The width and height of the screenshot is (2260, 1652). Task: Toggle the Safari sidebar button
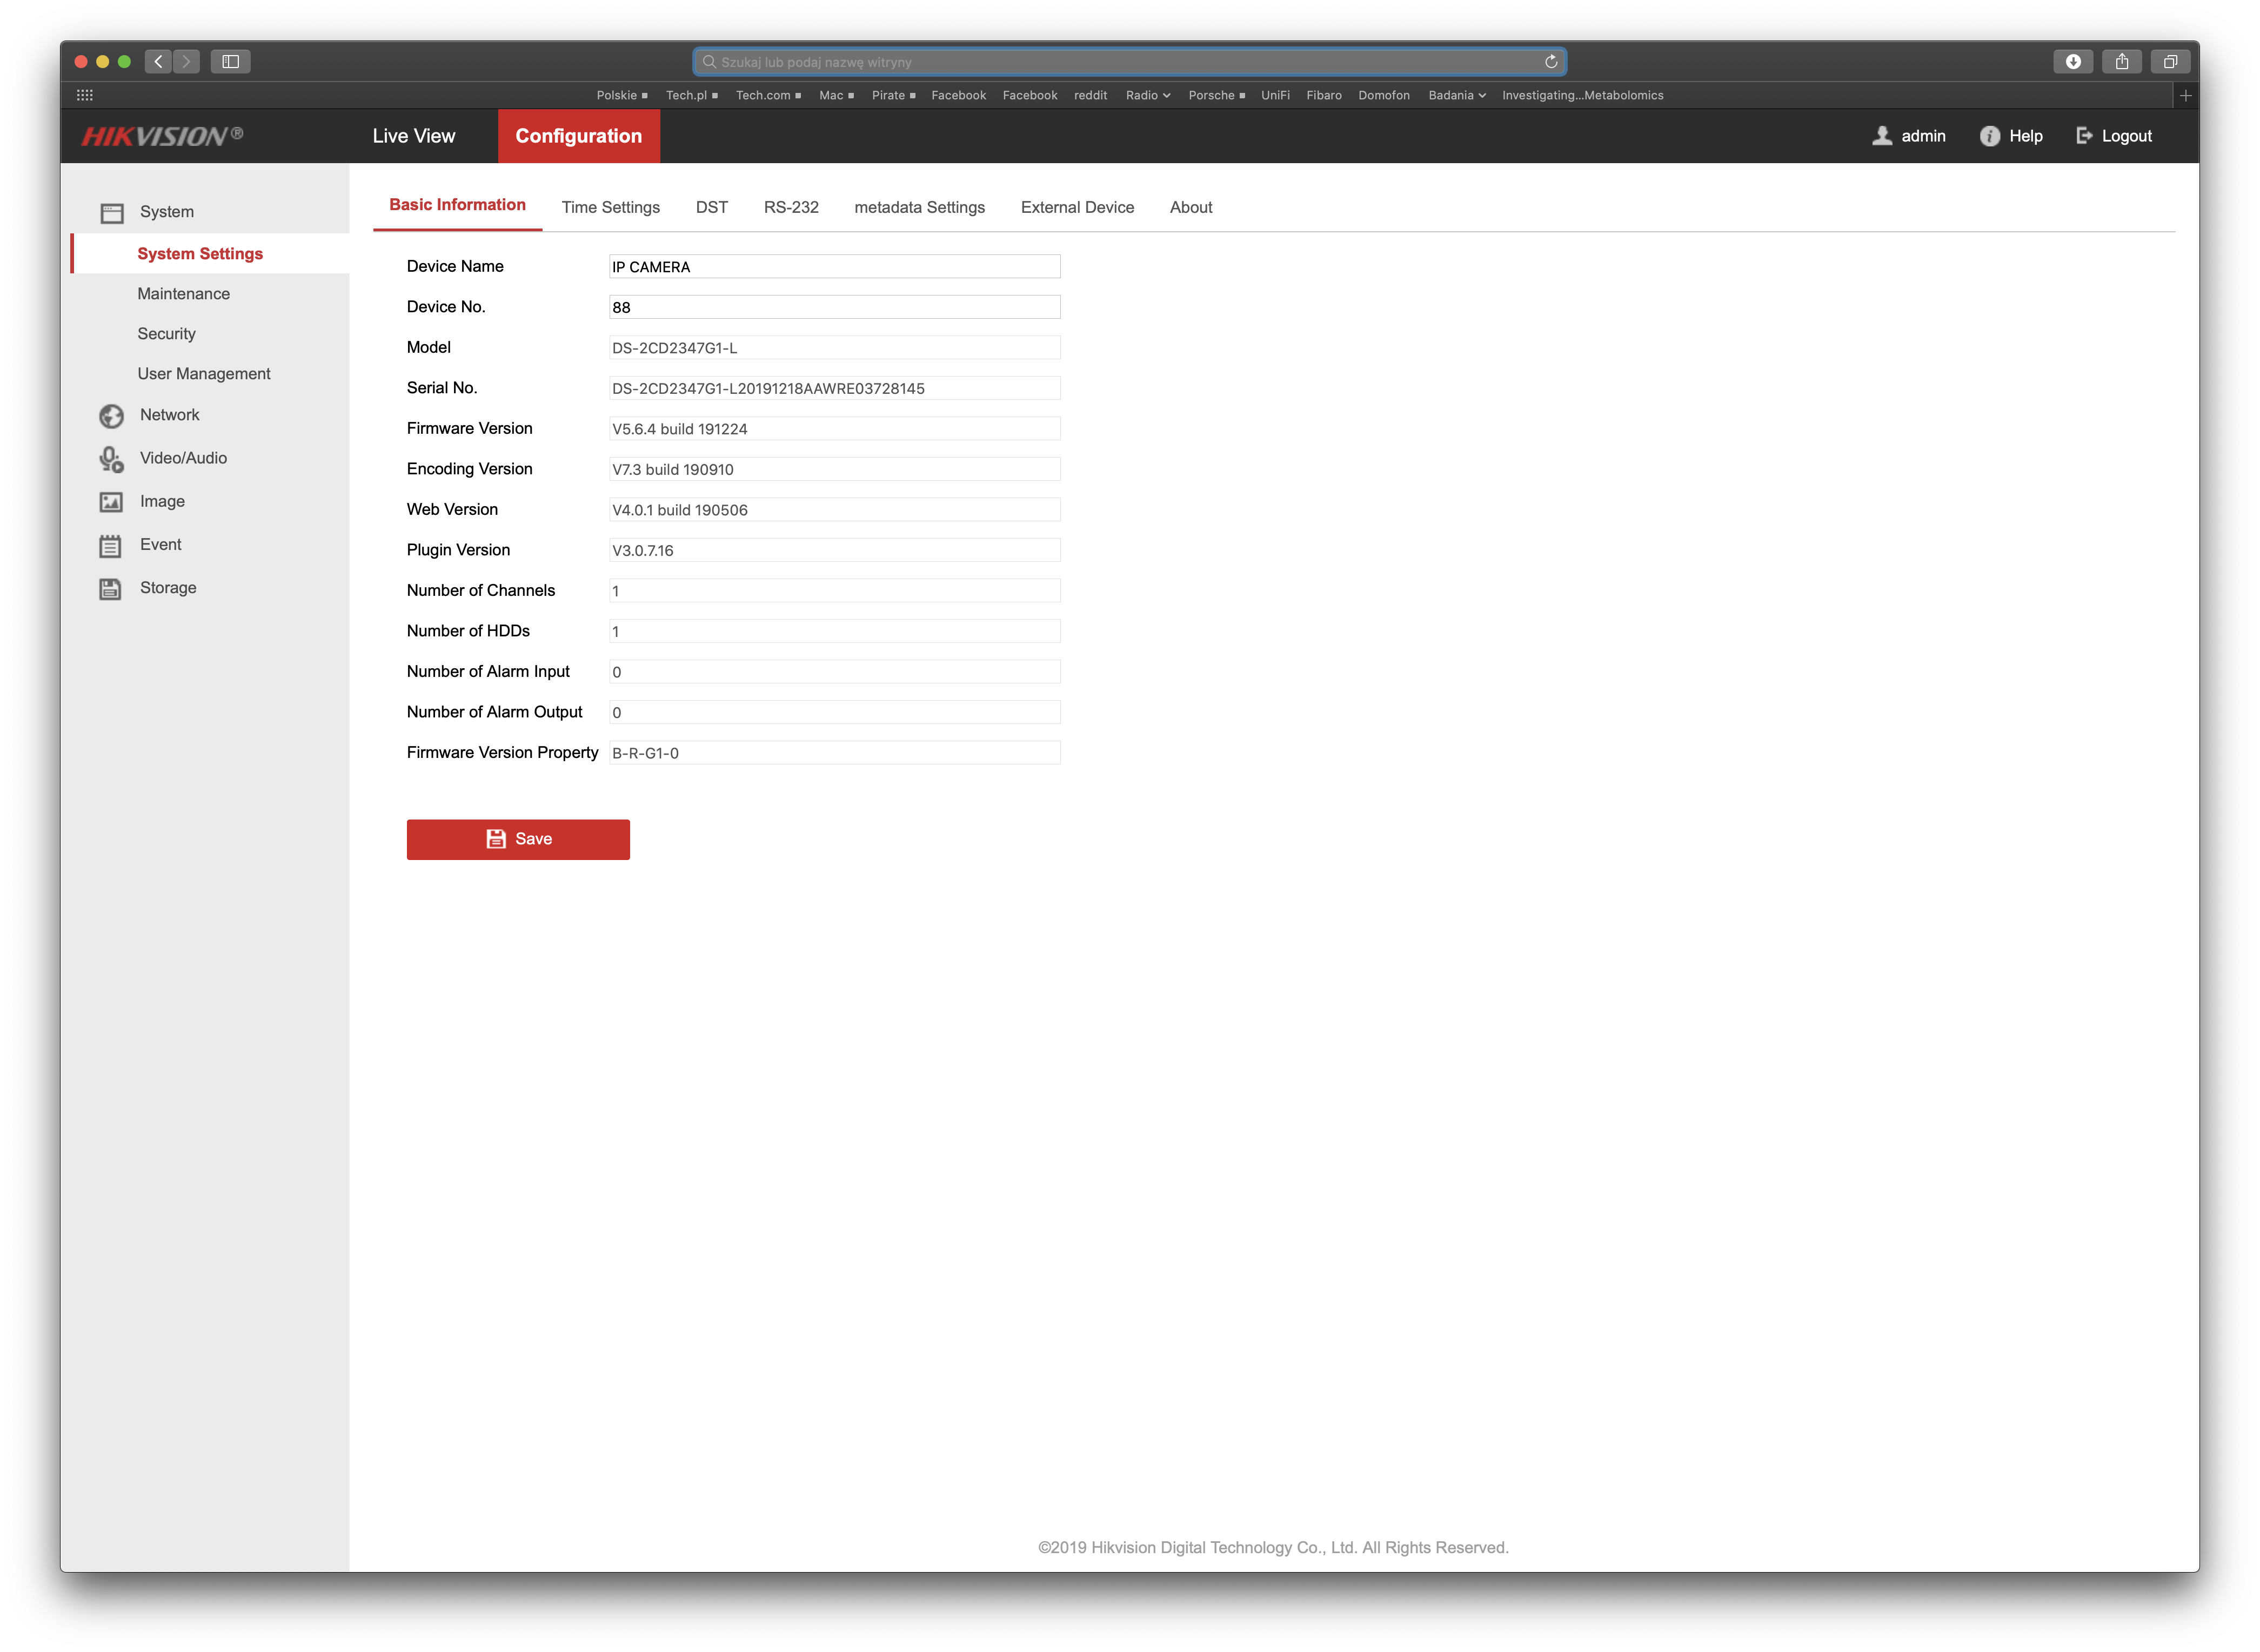[230, 62]
